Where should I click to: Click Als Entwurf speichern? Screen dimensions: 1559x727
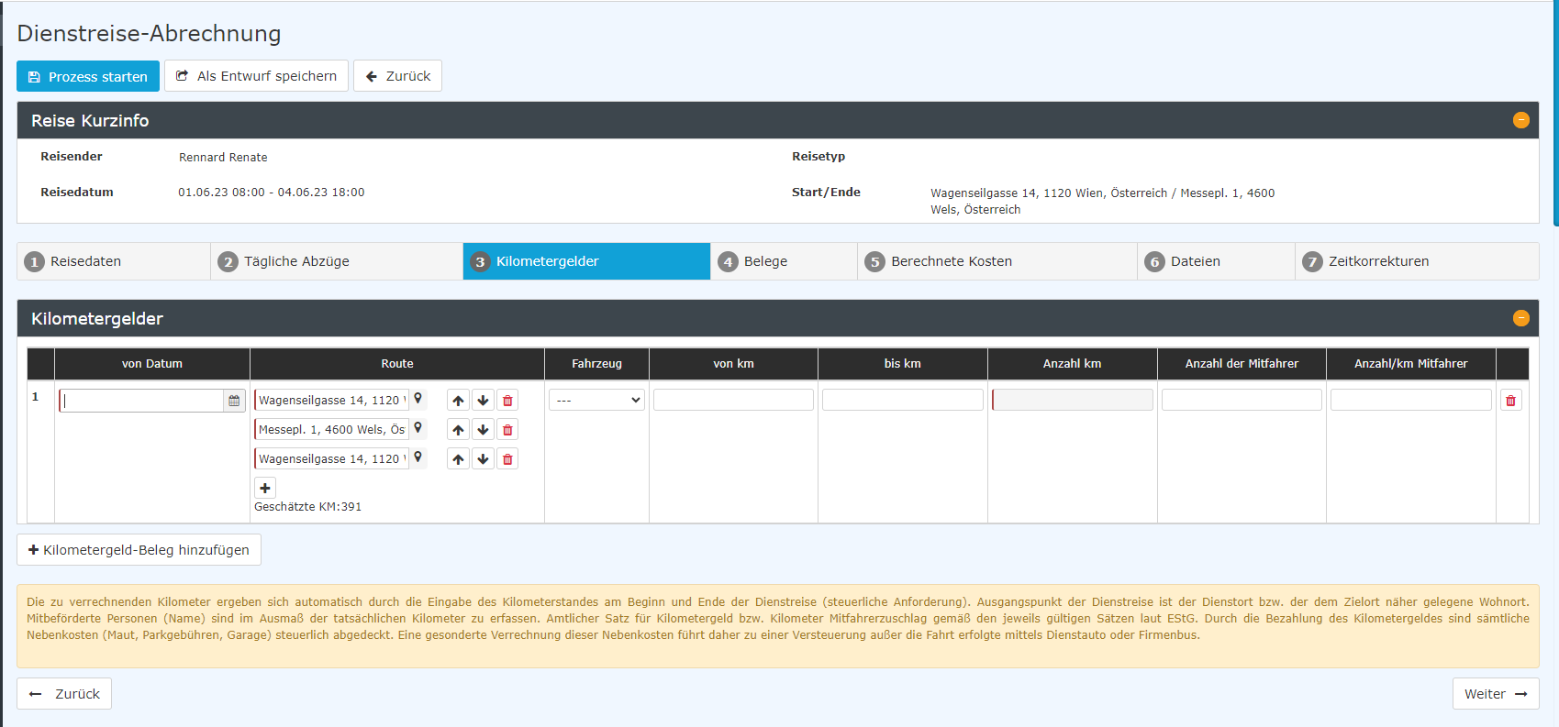pyautogui.click(x=256, y=76)
